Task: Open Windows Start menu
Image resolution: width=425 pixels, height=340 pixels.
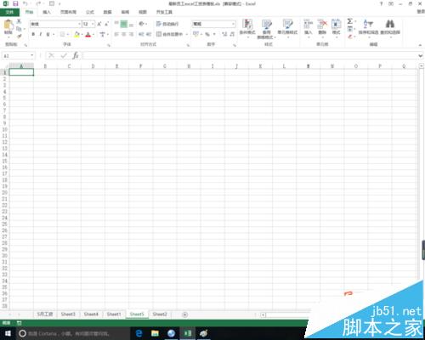Action: click(x=8, y=333)
